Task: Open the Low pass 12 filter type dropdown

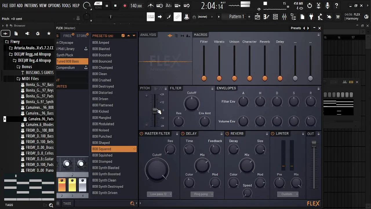Action: click(x=159, y=194)
